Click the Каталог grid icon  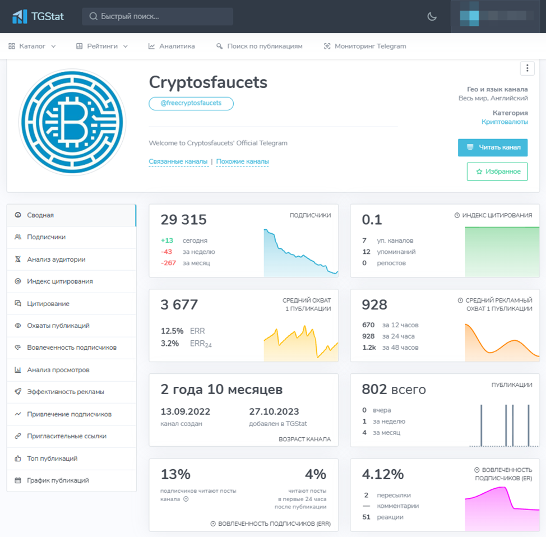pos(12,46)
